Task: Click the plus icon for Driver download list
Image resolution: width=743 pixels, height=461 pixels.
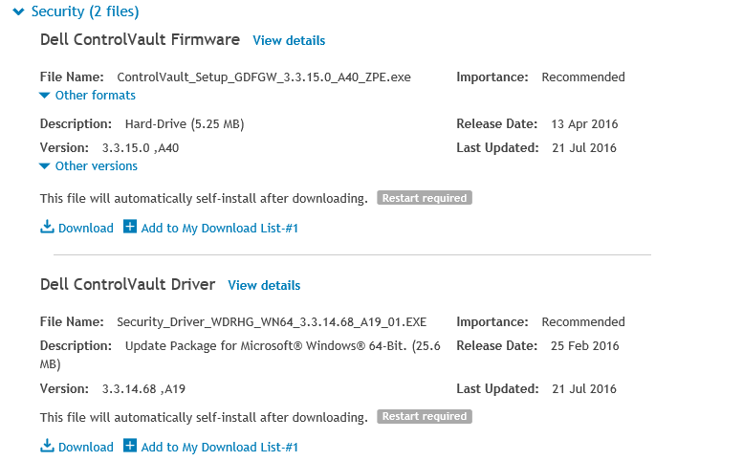Action: pyautogui.click(x=130, y=446)
